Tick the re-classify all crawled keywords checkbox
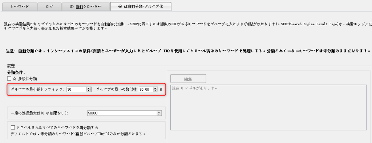The image size is (372, 143). coord(13,127)
